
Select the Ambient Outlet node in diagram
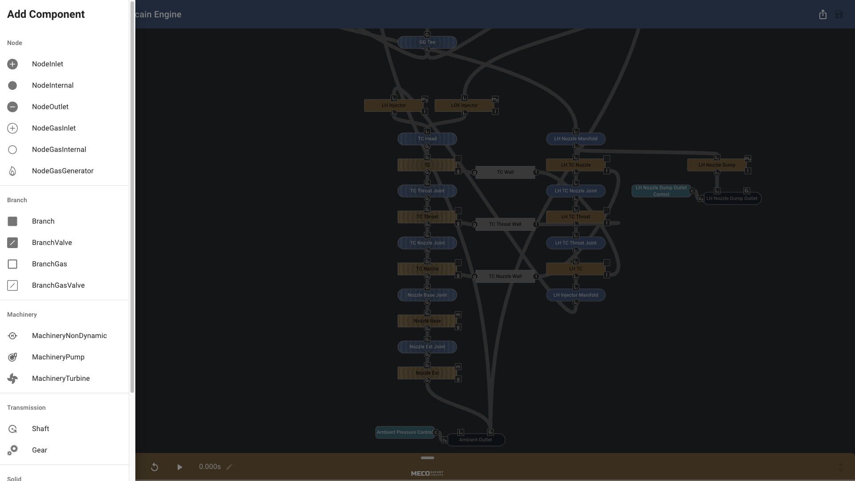pyautogui.click(x=475, y=440)
